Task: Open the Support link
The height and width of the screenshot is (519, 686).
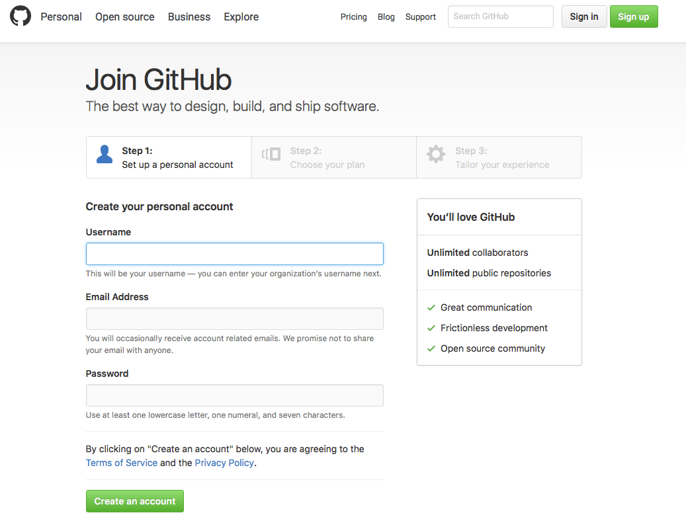Action: 421,17
